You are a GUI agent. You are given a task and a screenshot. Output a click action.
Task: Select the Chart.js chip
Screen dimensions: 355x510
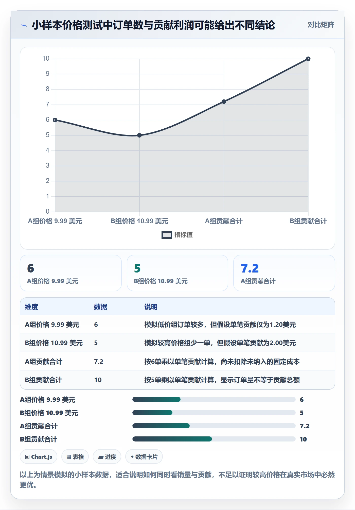tap(39, 457)
